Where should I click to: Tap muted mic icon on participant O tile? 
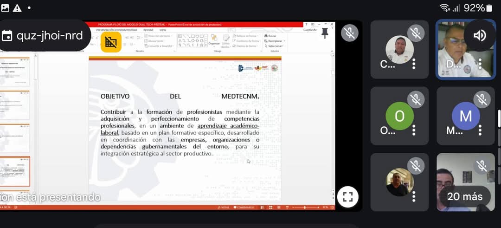[416, 99]
